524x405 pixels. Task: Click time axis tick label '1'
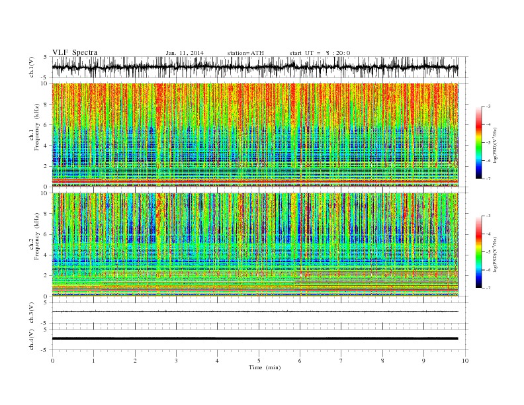(x=93, y=361)
